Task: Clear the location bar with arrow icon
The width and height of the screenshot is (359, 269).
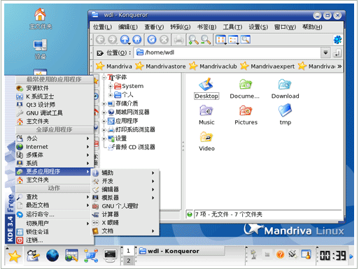Action: point(100,53)
